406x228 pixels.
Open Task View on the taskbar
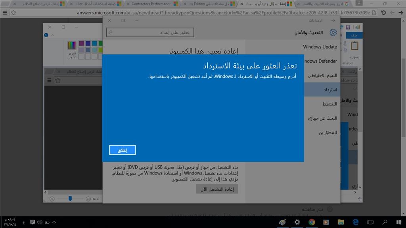[370, 222]
